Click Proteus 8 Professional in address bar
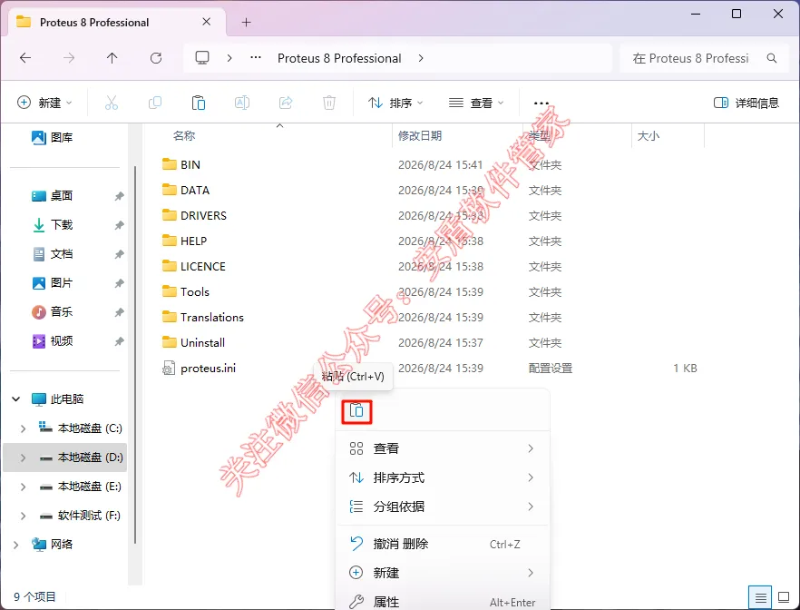The width and height of the screenshot is (800, 610). coord(339,58)
